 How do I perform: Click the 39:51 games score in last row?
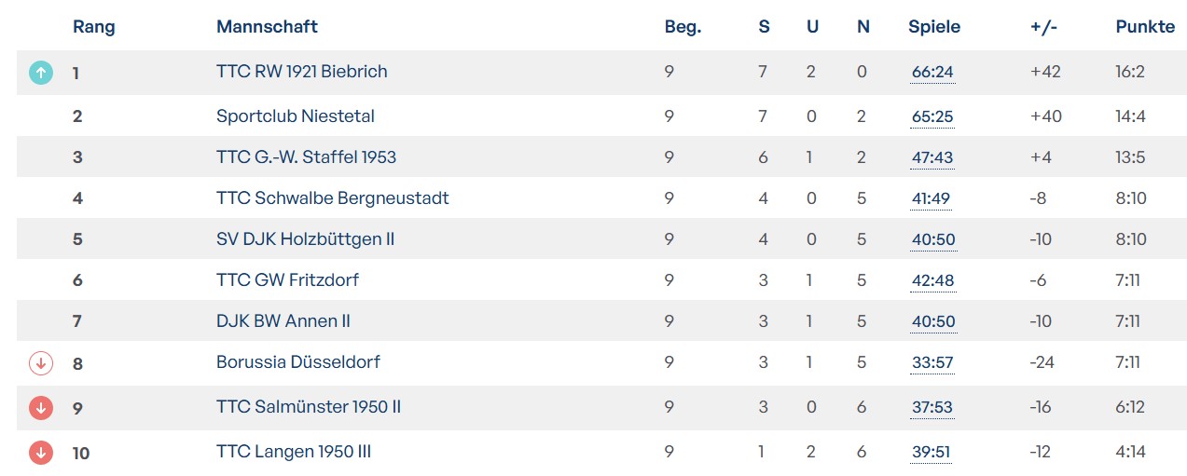click(x=932, y=454)
